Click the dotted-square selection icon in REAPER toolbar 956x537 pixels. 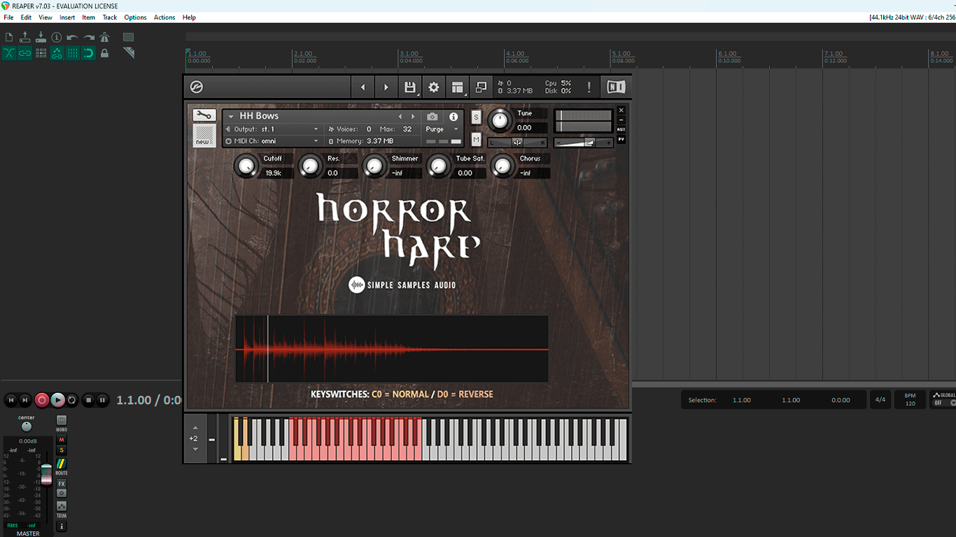pyautogui.click(x=129, y=37)
